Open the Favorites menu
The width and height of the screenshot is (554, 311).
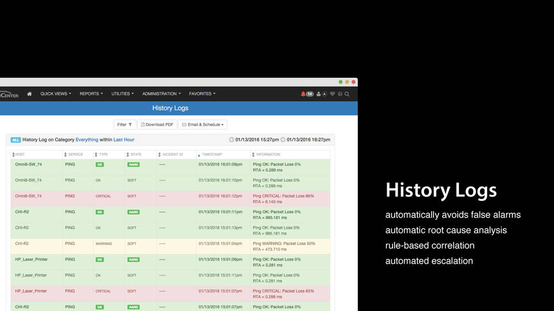click(202, 94)
